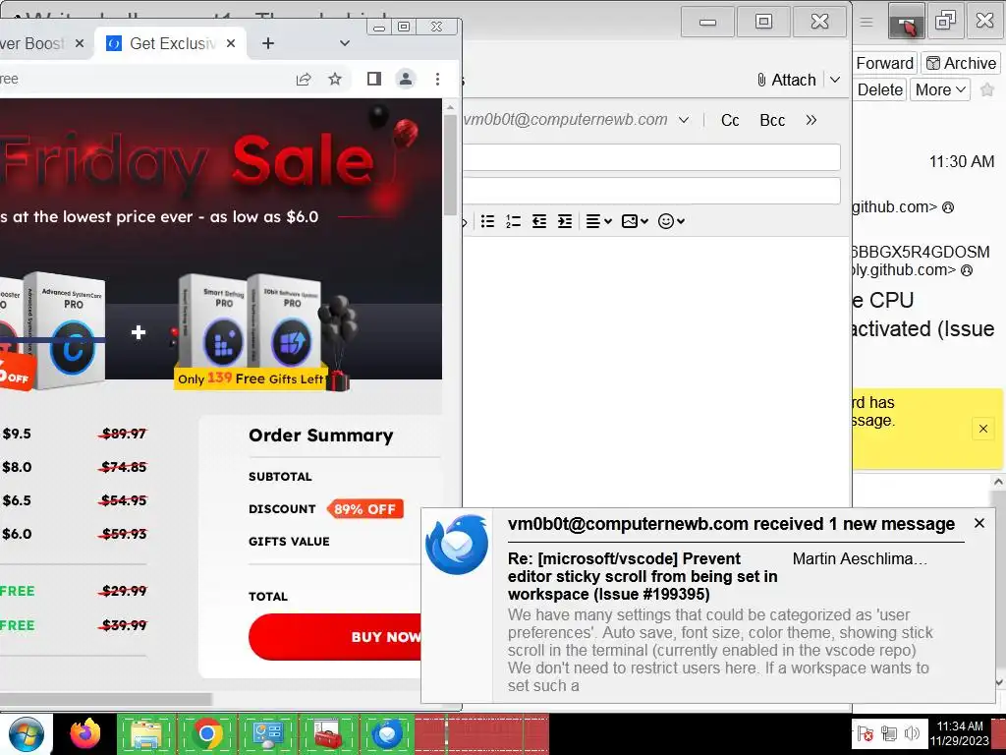Delete the message in Thunderbird
Viewport: 1006px width, 755px height.
(x=880, y=89)
